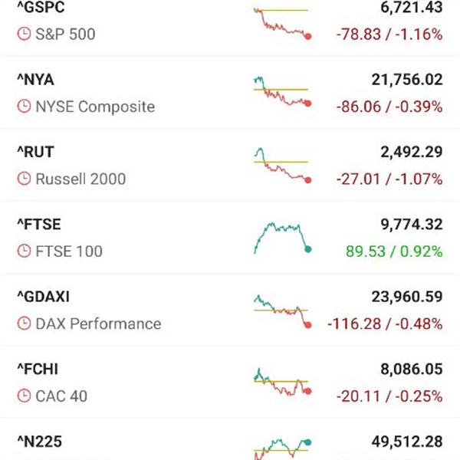Click the ^RUT price 2,492.29

point(411,153)
